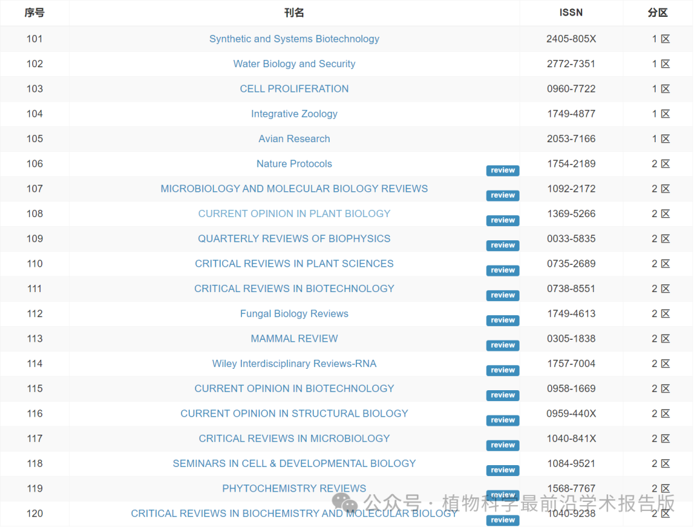Click review tag for MICROBIOLOGY AND MOLECULAR BIOLOGY REVIEWS
This screenshot has width=697, height=531.
click(x=502, y=196)
